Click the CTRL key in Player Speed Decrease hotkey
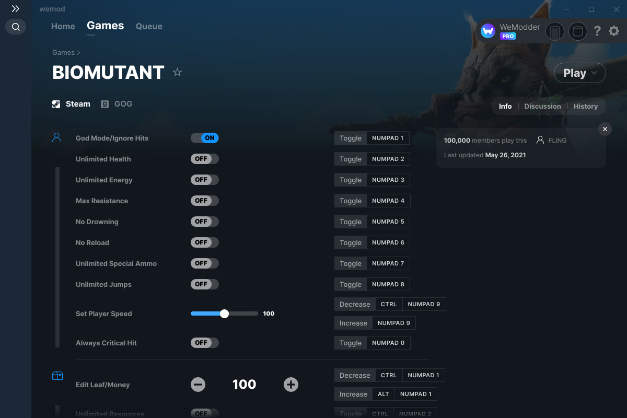The width and height of the screenshot is (627, 418). coord(389,304)
